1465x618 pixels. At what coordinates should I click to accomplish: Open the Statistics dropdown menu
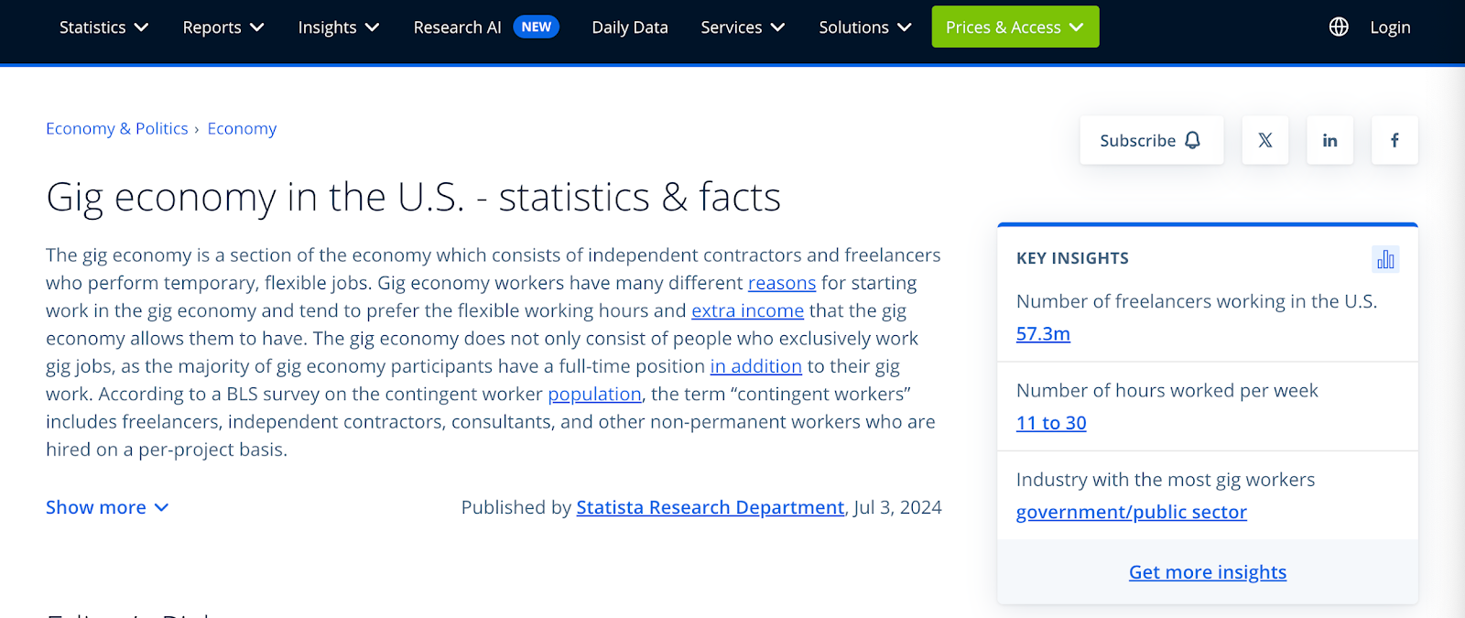103,27
